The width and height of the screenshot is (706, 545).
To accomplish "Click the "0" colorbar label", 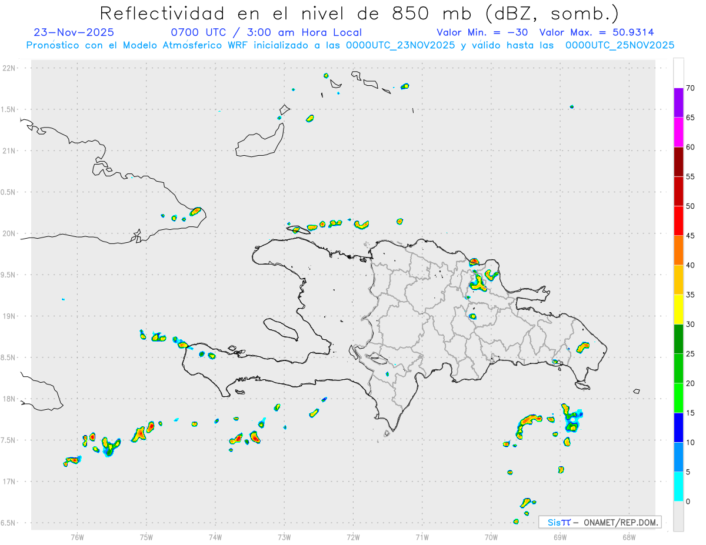I will coord(688,501).
